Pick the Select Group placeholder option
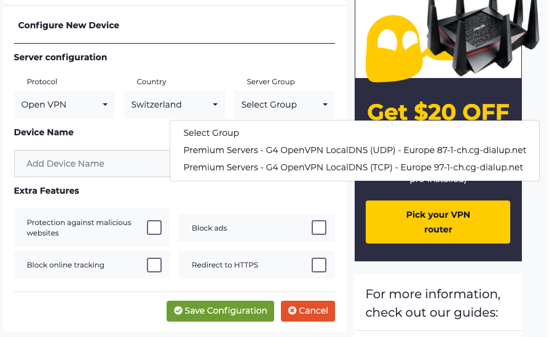 (x=211, y=133)
